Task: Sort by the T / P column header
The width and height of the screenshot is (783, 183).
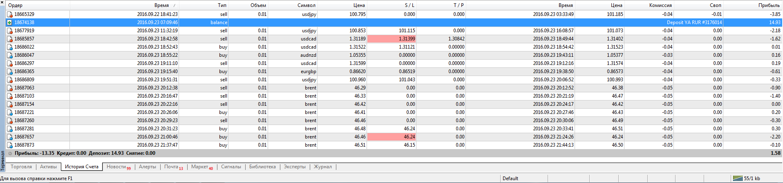Action: point(441,5)
